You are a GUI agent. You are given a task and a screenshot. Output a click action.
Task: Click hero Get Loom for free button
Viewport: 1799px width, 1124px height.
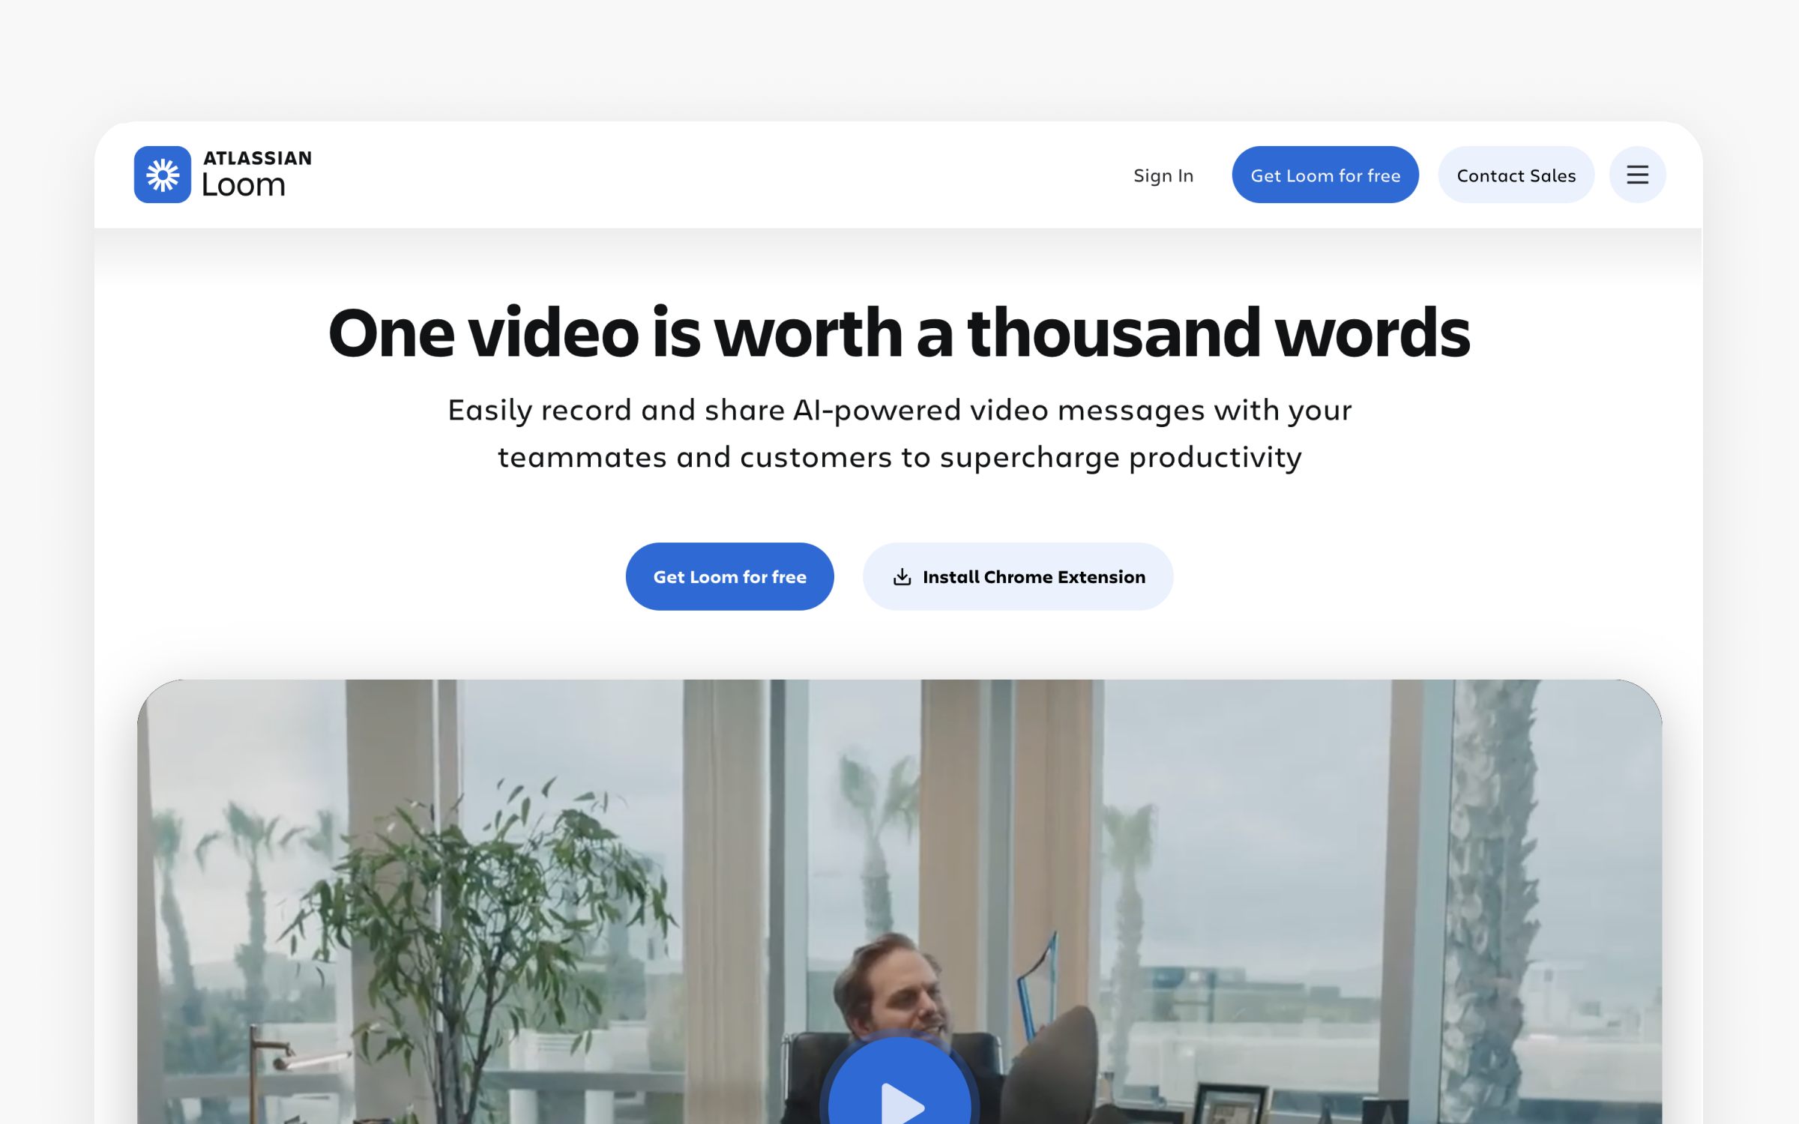pos(729,576)
